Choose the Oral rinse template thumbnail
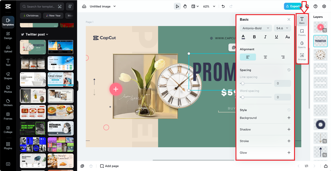 pos(61,79)
